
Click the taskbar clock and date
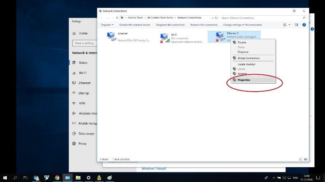point(306,178)
